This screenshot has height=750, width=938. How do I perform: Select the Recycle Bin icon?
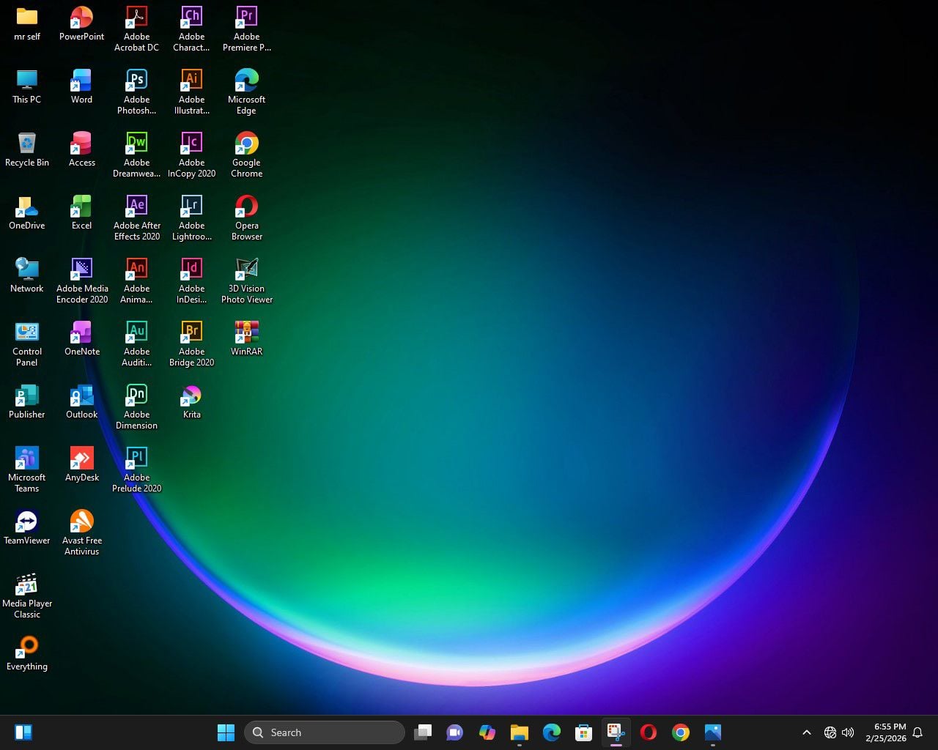[27, 149]
